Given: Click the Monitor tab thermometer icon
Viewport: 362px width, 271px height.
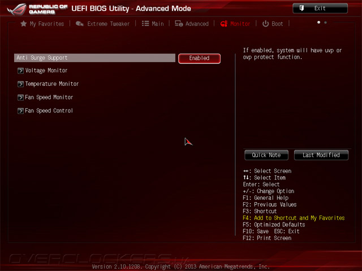Looking at the screenshot, I should point(224,24).
